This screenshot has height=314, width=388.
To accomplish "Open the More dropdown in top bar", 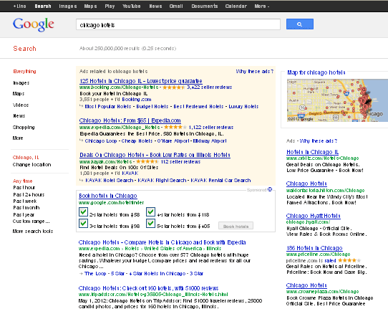I will pyautogui.click(x=262, y=6).
